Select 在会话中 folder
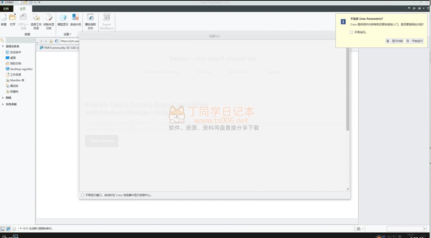Viewport: 431px width, 238px height. click(x=13, y=52)
